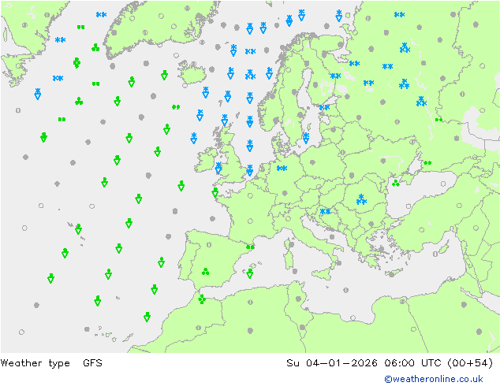The height and width of the screenshot is (386, 500).
Task: Click the snow symbol over Croatia
Action: (325, 211)
